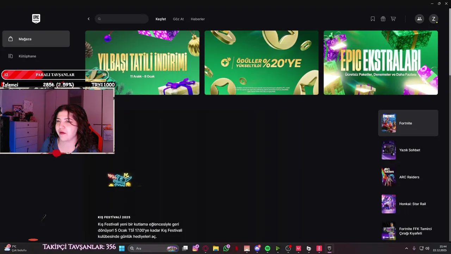Open the gift box icon
Image resolution: width=451 pixels, height=254 pixels.
383,19
